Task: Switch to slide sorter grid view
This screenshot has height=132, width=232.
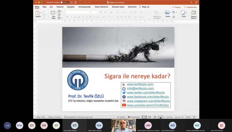Action: click(150, 117)
